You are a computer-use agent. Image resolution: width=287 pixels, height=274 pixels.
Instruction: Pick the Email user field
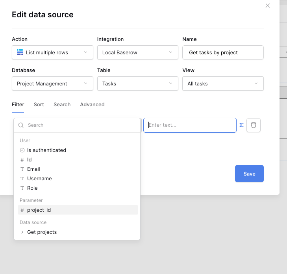pos(33,169)
